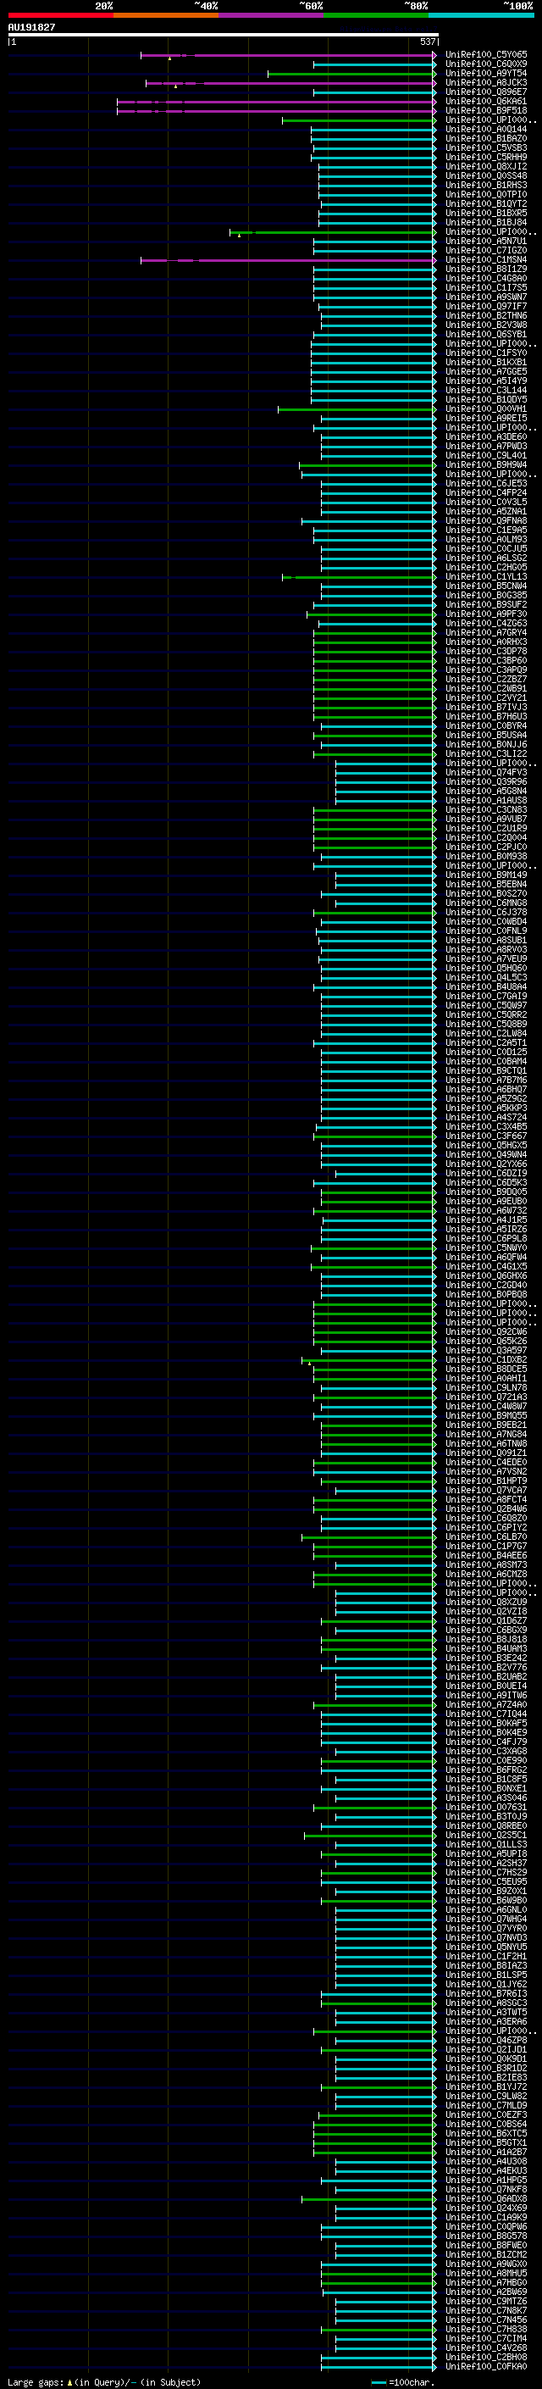Select label UniRef100_Q0TP10

(x=485, y=195)
